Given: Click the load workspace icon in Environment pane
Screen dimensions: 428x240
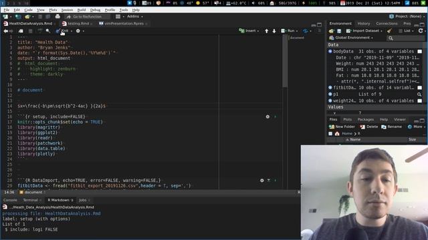Looking at the screenshot, I should click(332, 31).
